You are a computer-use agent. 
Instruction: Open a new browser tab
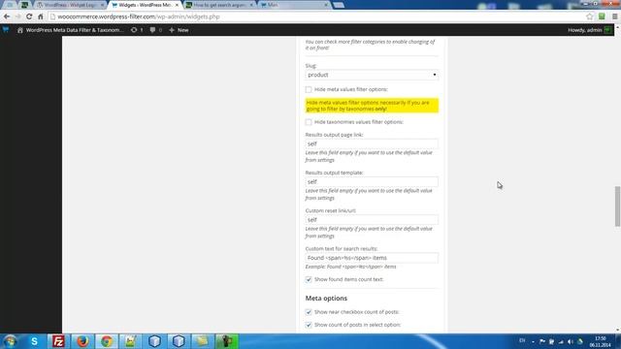pyautogui.click(x=339, y=5)
